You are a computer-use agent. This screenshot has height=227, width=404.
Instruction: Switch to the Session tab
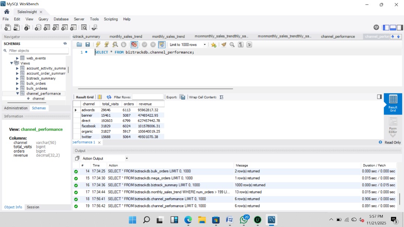click(33, 207)
